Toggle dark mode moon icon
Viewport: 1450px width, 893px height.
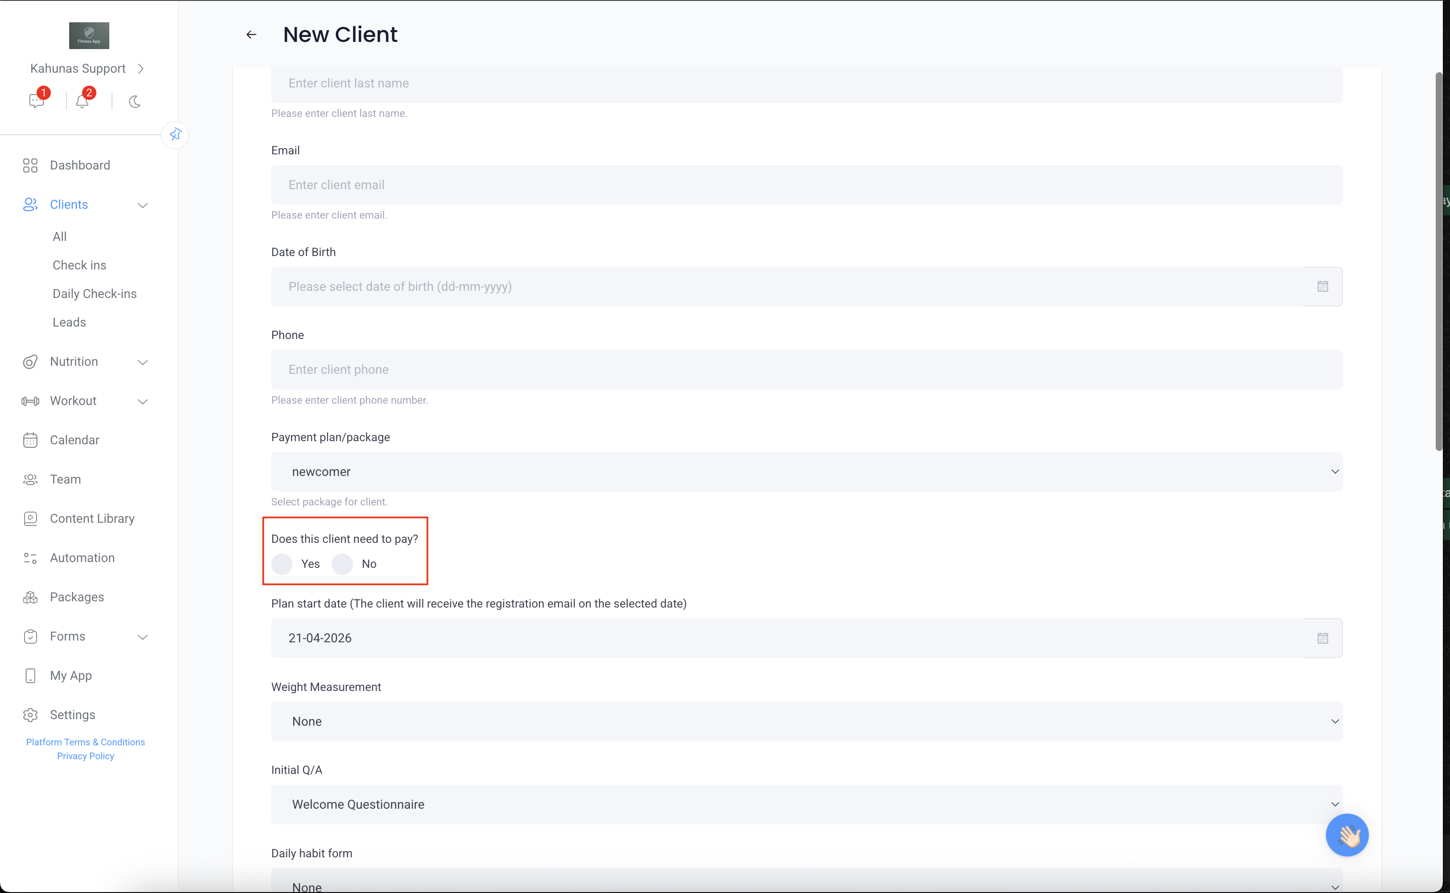click(135, 102)
